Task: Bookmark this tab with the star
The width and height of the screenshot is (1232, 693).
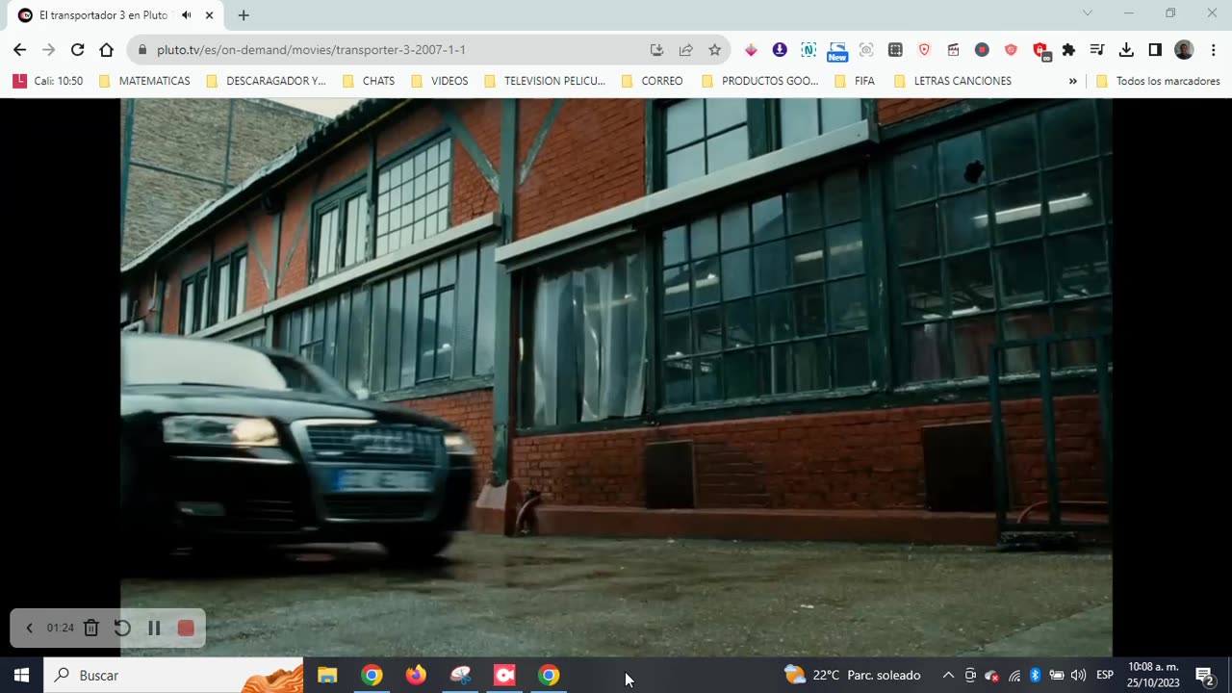Action: [x=714, y=50]
